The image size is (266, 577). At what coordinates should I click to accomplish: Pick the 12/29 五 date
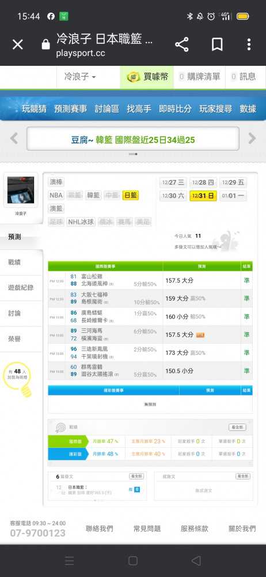(233, 182)
